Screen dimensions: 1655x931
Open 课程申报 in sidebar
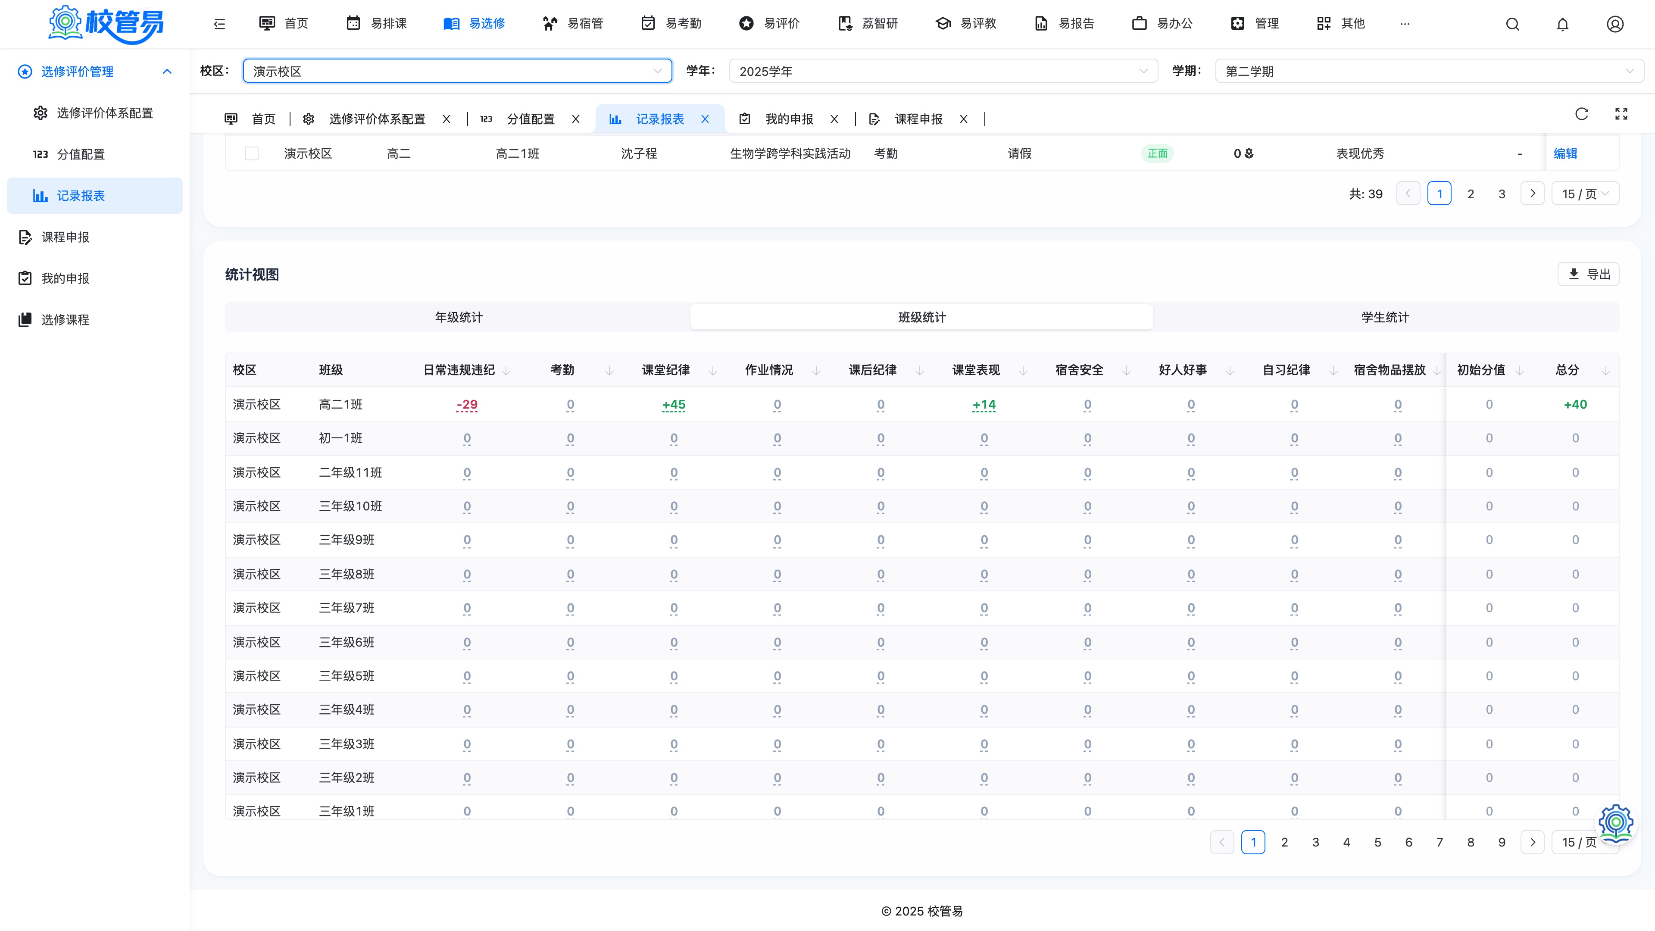tap(95, 237)
